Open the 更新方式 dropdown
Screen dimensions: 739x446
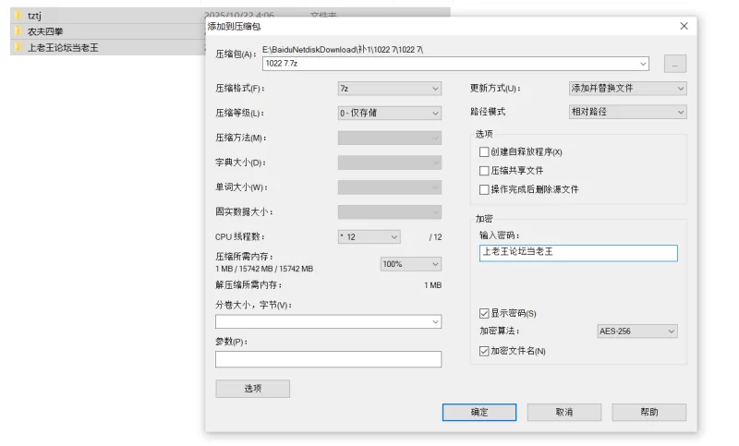627,89
